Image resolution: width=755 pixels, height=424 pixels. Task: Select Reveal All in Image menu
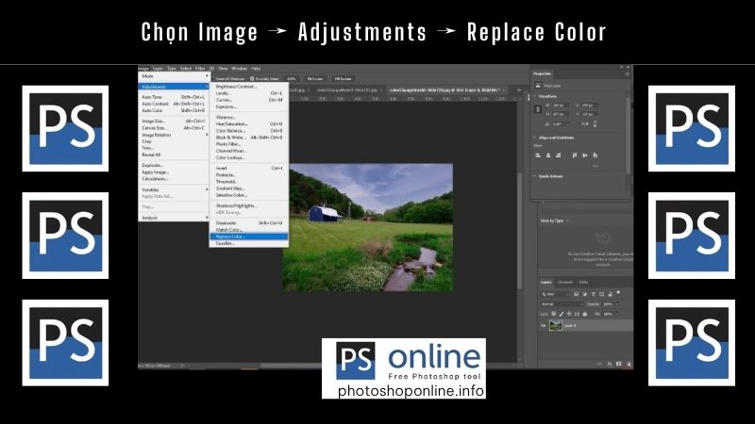174,155
